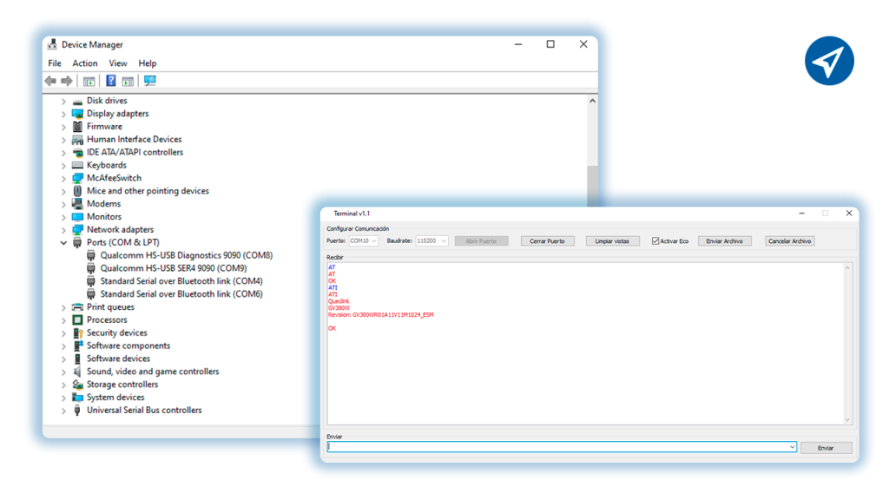Click the Revision GV300W text line in Recibir

click(381, 314)
